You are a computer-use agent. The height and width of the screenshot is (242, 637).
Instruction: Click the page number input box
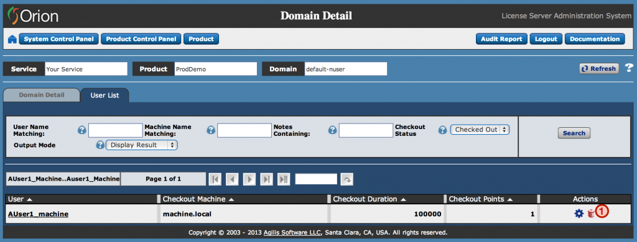(x=316, y=179)
